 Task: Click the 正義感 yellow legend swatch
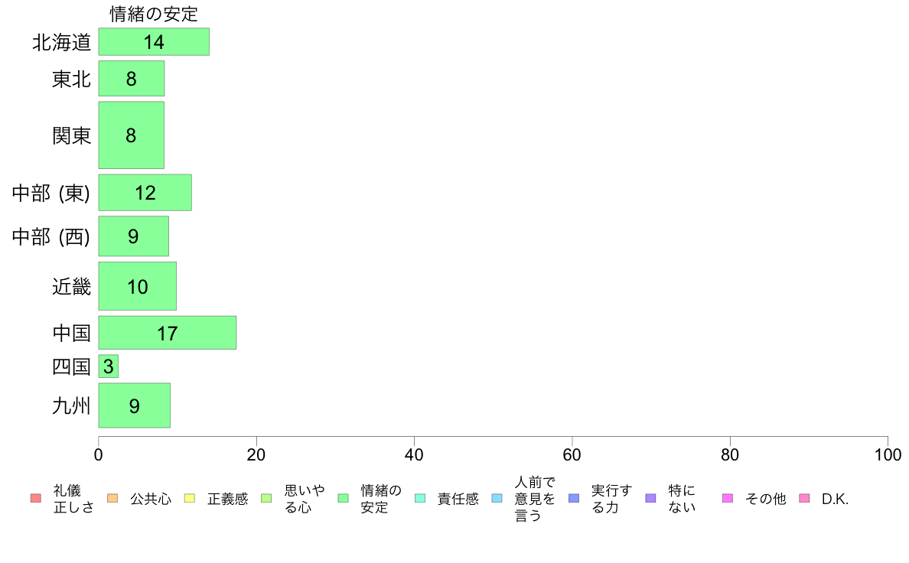tap(190, 498)
